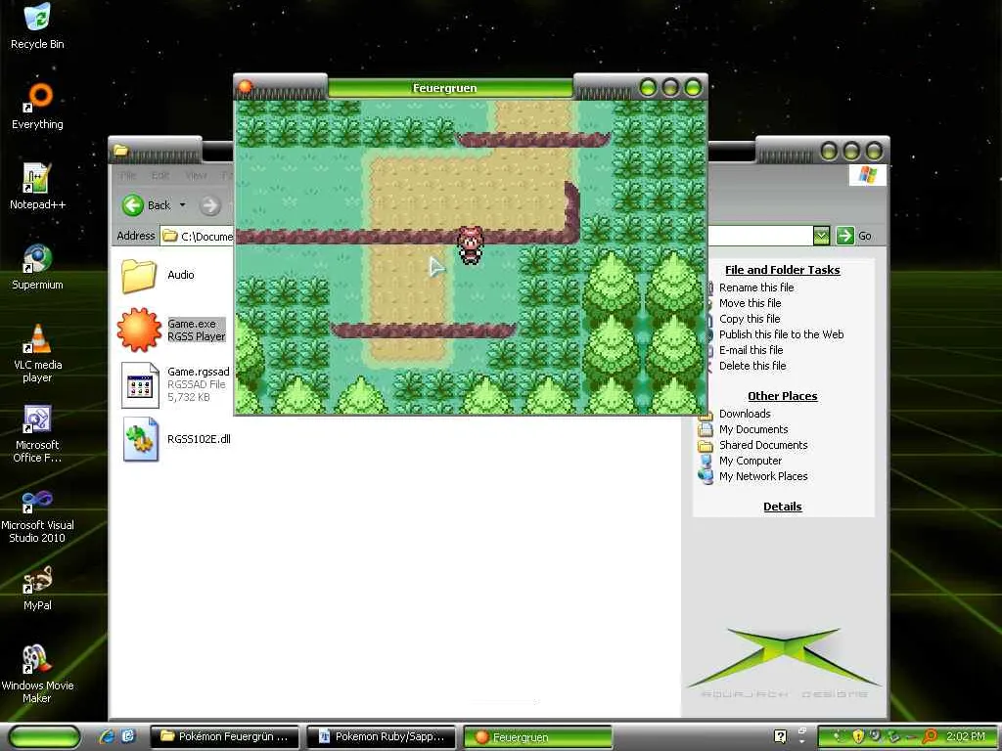1002x751 pixels.
Task: Open Shared Documents in Other Places
Action: (763, 445)
